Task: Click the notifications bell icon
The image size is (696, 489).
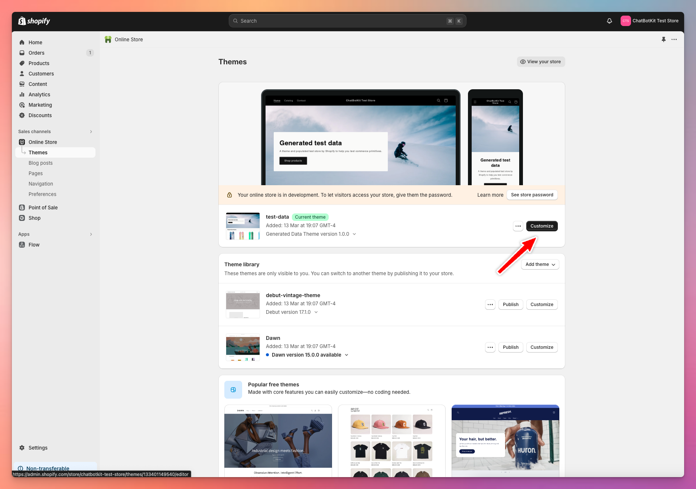Action: click(609, 21)
